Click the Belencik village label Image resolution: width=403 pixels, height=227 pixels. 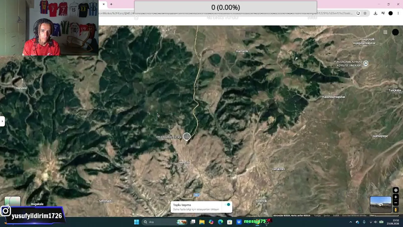(x=261, y=201)
